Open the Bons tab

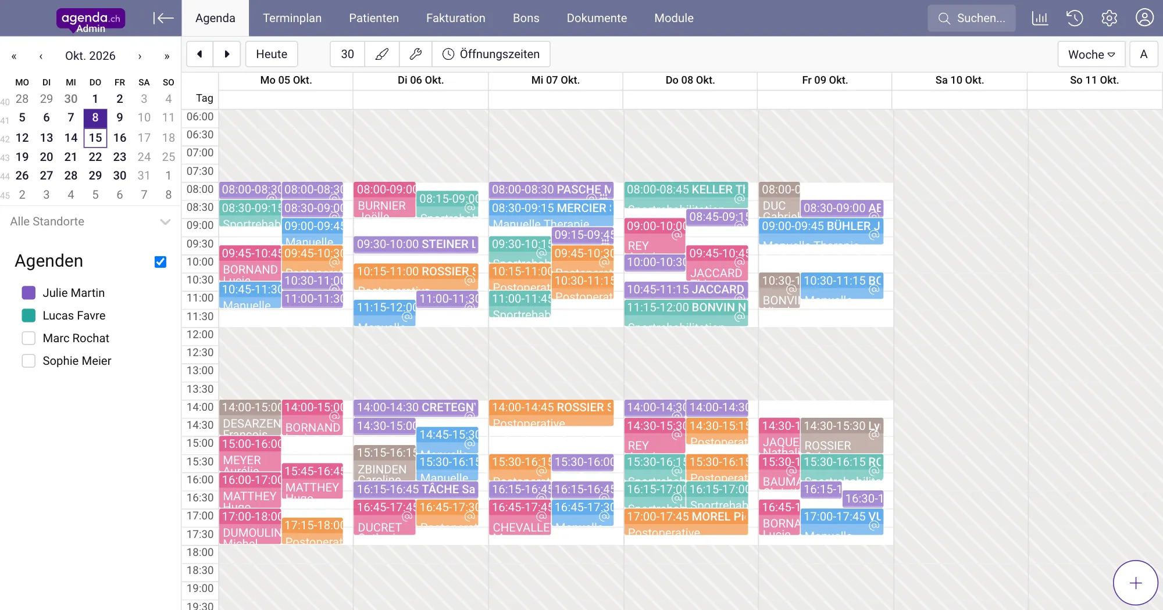point(526,18)
